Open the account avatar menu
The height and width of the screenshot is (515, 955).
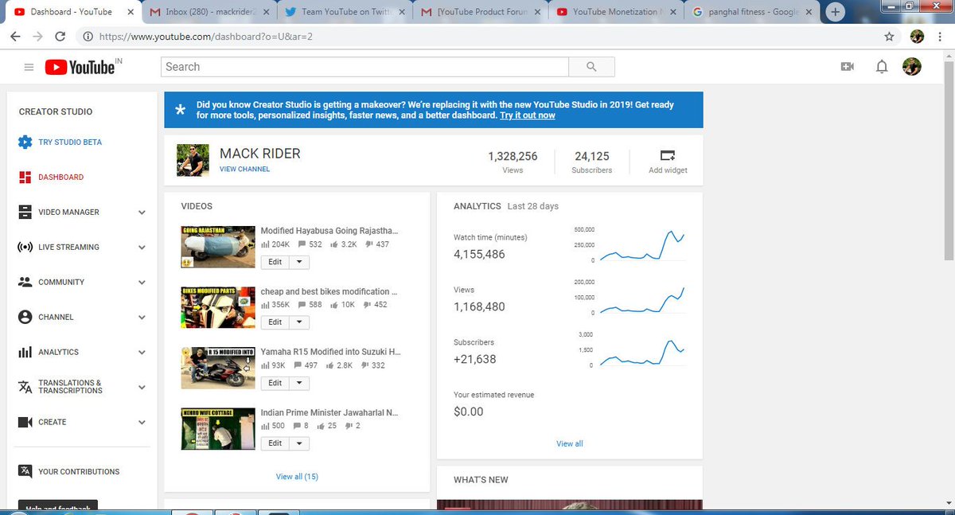(x=912, y=67)
